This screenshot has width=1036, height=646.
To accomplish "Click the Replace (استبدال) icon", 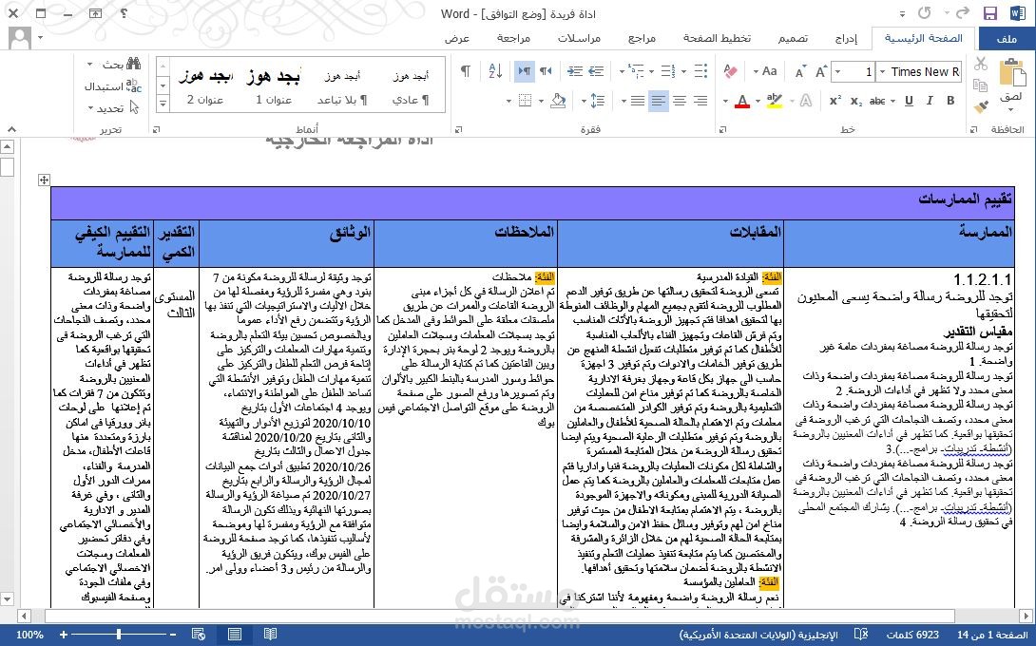I will click(x=133, y=85).
